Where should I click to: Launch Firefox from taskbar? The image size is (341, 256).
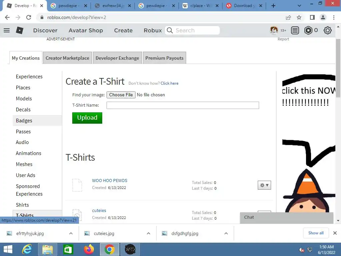pos(89,249)
